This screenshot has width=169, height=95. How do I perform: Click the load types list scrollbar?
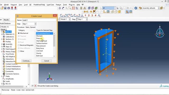(54, 40)
